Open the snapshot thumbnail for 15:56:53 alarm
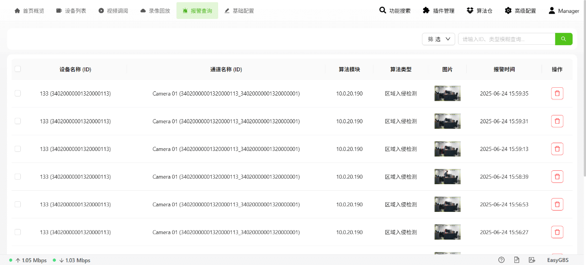 [x=447, y=204]
